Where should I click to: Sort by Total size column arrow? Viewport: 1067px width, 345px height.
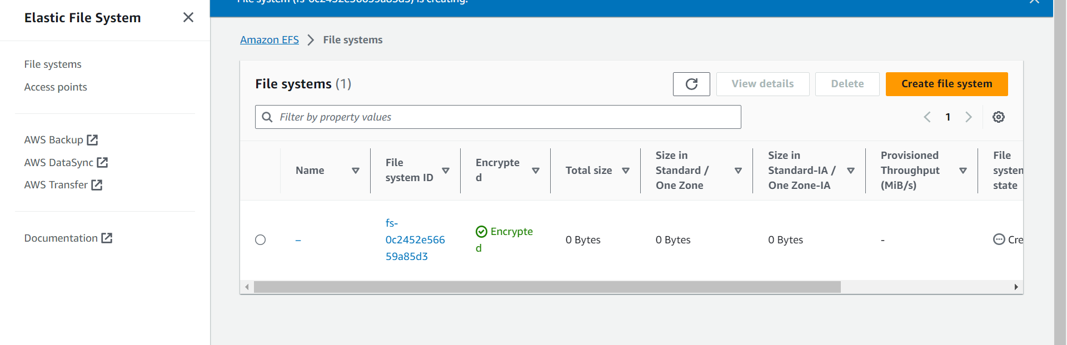[626, 171]
